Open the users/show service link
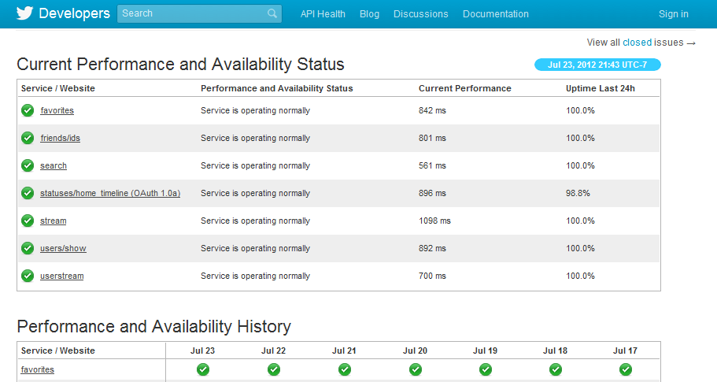This screenshot has height=382, width=717. coord(63,248)
